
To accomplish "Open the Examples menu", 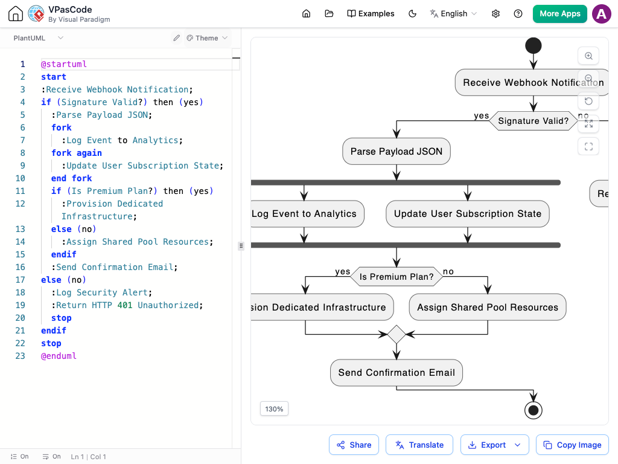I will pos(371,14).
